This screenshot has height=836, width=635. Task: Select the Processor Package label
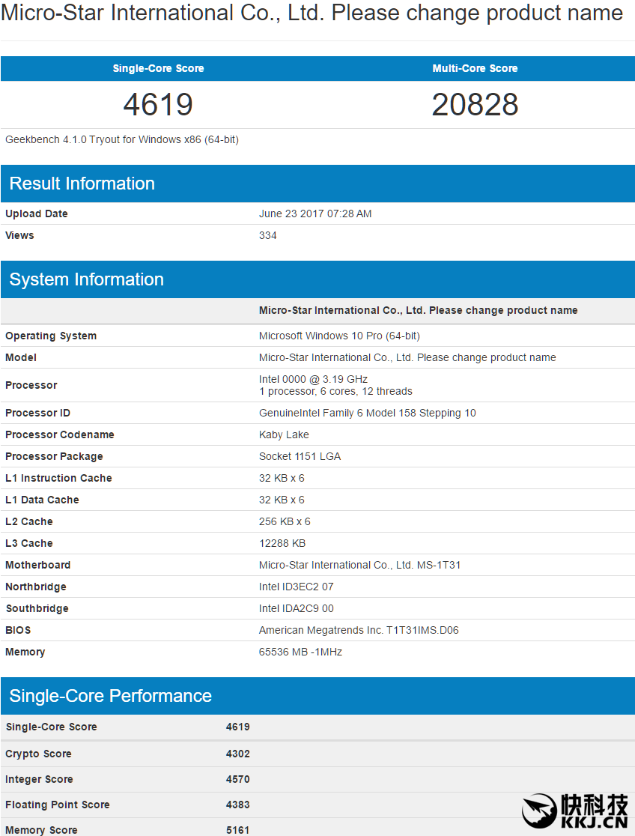coord(54,456)
